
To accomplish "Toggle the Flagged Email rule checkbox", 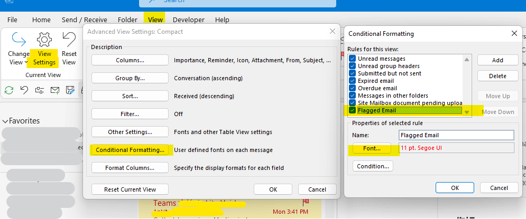I will tap(352, 110).
